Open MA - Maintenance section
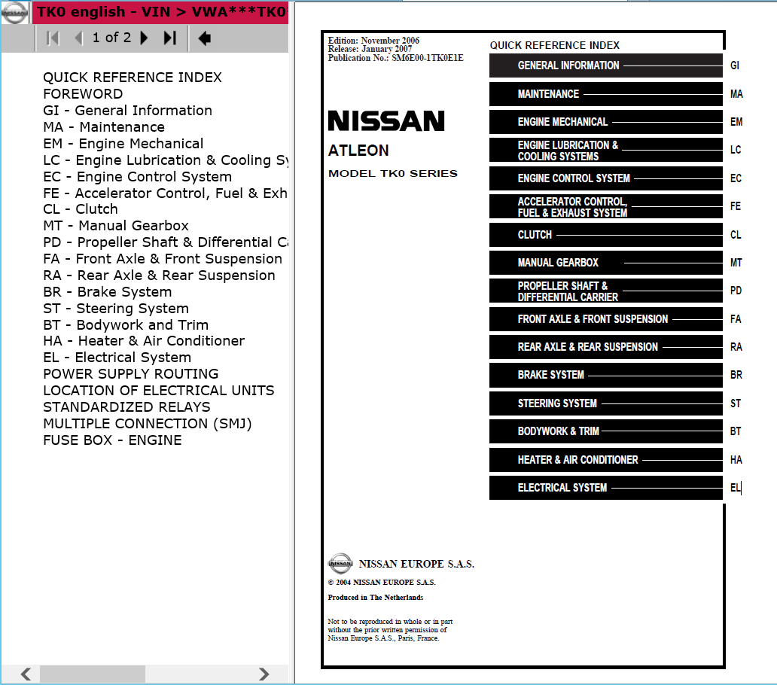777x685 pixels. click(x=104, y=126)
